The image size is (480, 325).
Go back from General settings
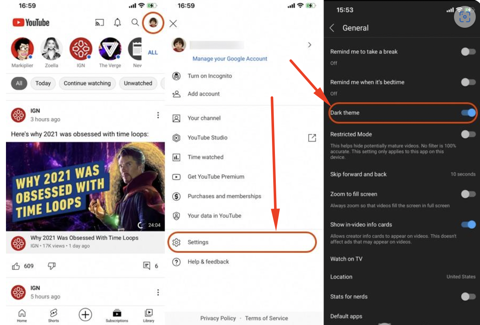pyautogui.click(x=332, y=28)
